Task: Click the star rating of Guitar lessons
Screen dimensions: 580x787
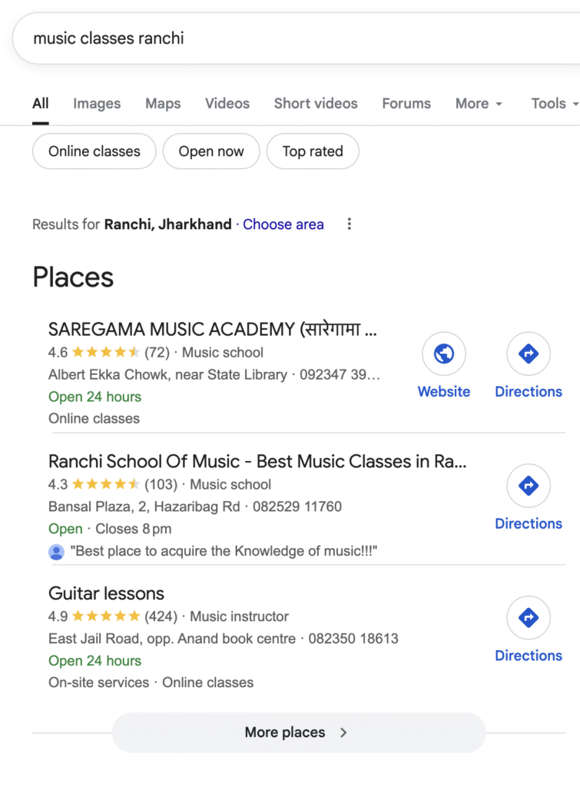Action: [x=106, y=616]
